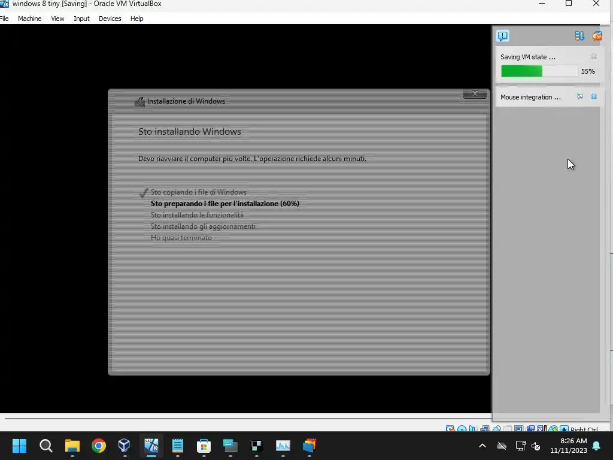Close the Installazione di Windows dialog
This screenshot has height=460, width=613.
tap(475, 93)
